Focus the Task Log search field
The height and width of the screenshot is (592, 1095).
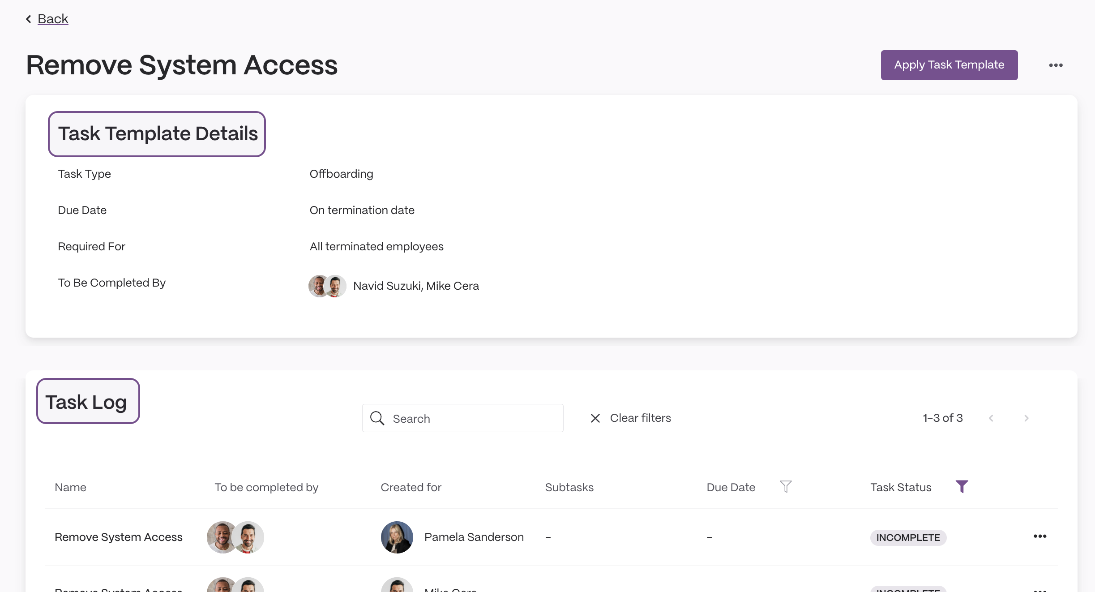tap(462, 418)
